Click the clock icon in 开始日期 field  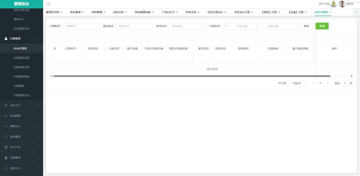tap(226, 26)
